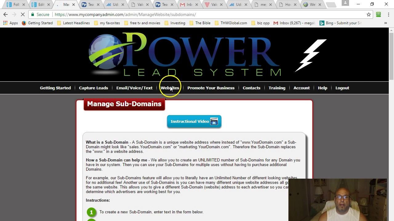394x221 pixels.
Task: Open a new browser tab
Action: [x=331, y=5]
